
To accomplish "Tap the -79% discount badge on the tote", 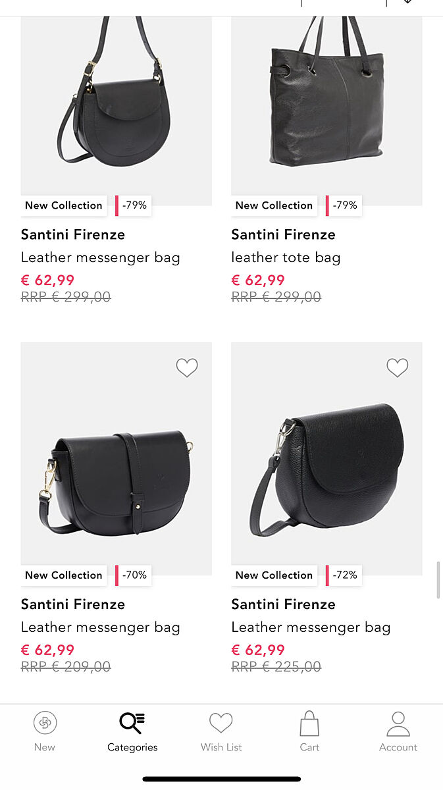I will (x=344, y=205).
